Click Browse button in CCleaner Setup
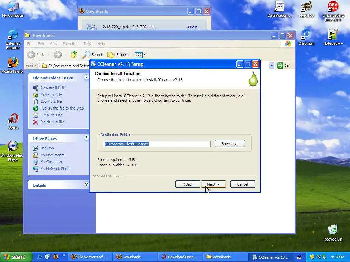Viewport: 350px width, 262px height. point(230,144)
